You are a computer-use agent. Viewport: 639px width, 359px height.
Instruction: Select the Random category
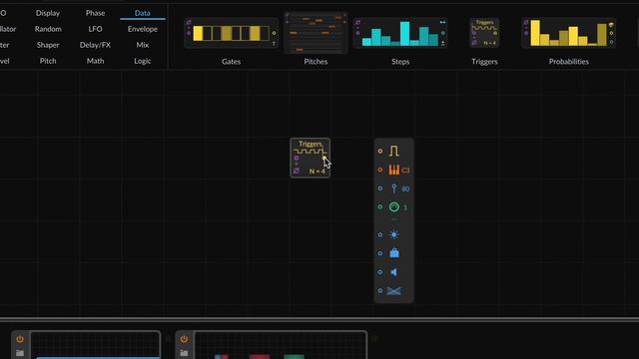(x=48, y=29)
